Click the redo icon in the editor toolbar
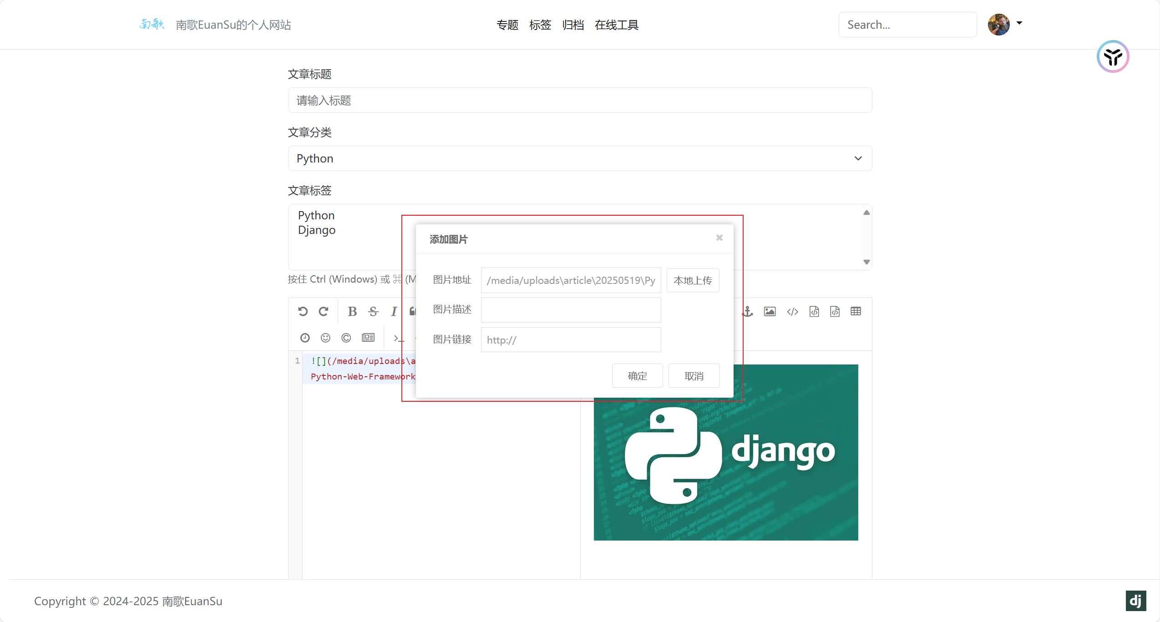This screenshot has height=622, width=1160. [324, 311]
